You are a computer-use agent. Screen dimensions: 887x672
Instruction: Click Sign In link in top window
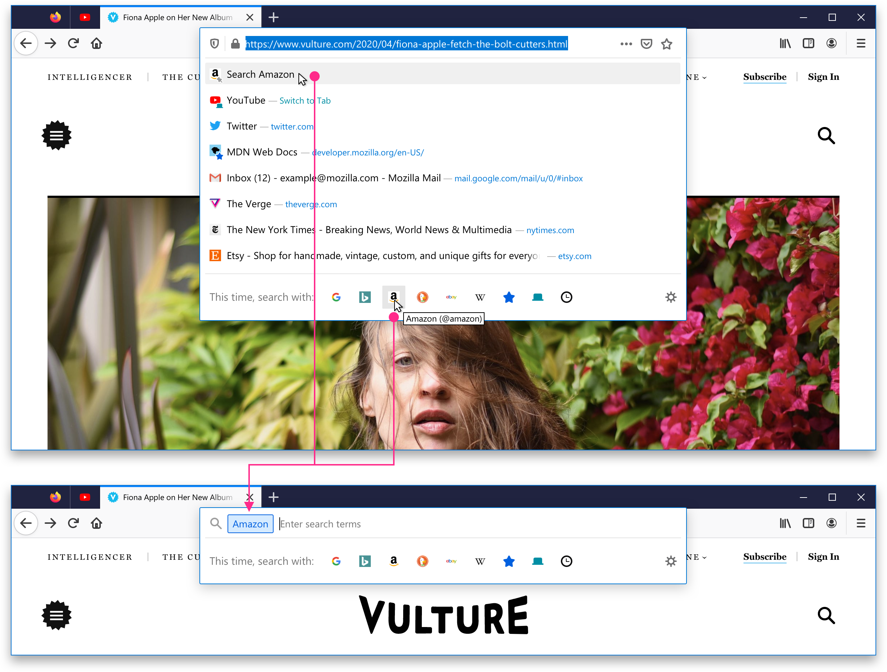tap(823, 77)
